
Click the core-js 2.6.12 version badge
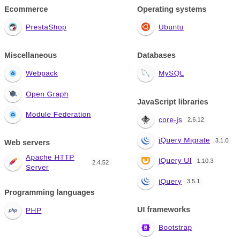click(x=196, y=119)
